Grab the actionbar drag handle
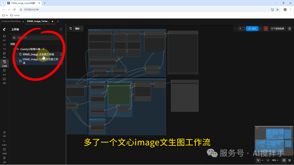The width and height of the screenshot is (294, 165). coord(235,28)
